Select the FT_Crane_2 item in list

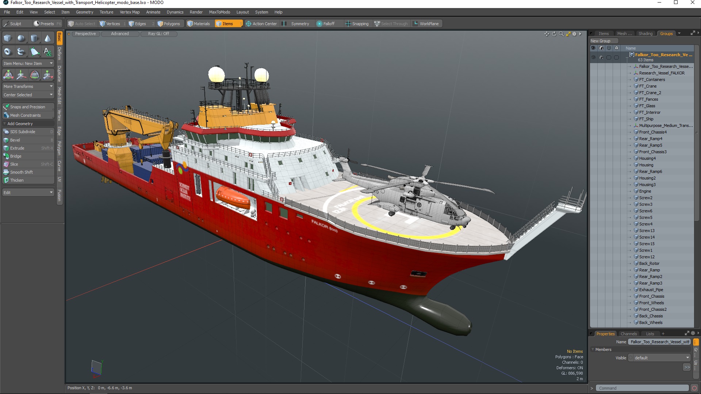[x=650, y=93]
